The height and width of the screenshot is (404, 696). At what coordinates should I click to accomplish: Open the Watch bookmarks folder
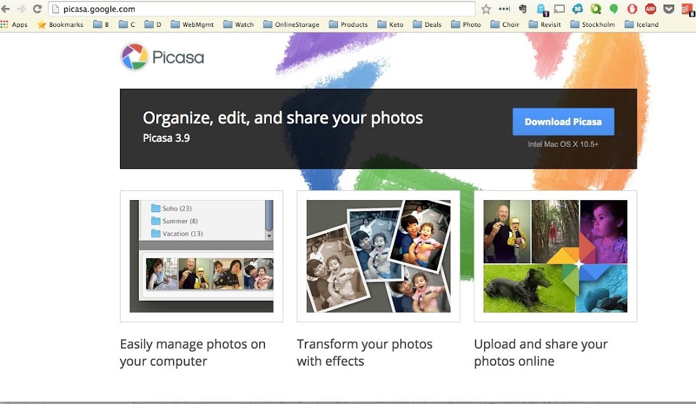(x=239, y=24)
